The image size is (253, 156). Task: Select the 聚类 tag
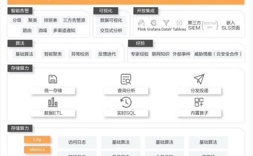tap(33, 20)
